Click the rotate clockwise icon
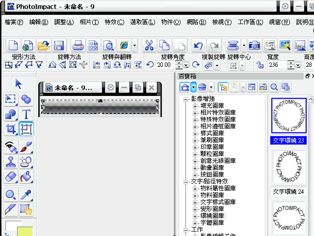The width and height of the screenshot is (314, 236). tap(196, 64)
